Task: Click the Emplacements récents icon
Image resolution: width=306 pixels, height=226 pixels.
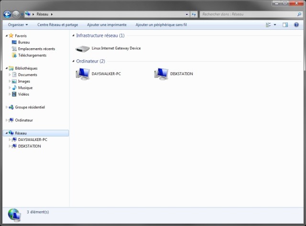Action: pos(14,49)
